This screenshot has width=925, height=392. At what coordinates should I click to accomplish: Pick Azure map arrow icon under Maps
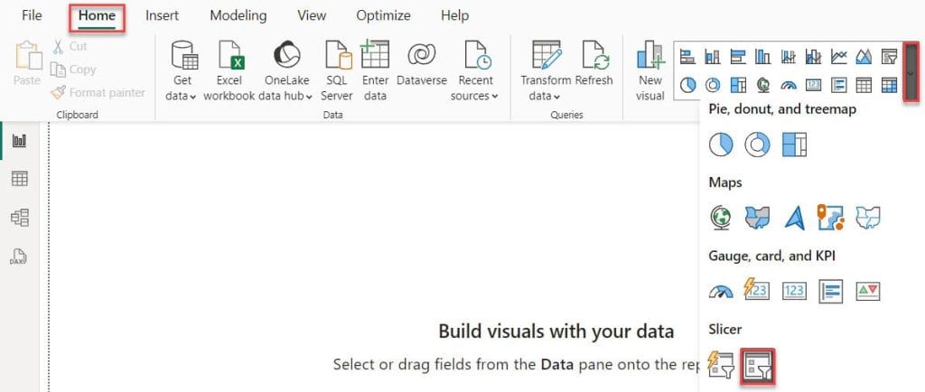click(x=794, y=218)
